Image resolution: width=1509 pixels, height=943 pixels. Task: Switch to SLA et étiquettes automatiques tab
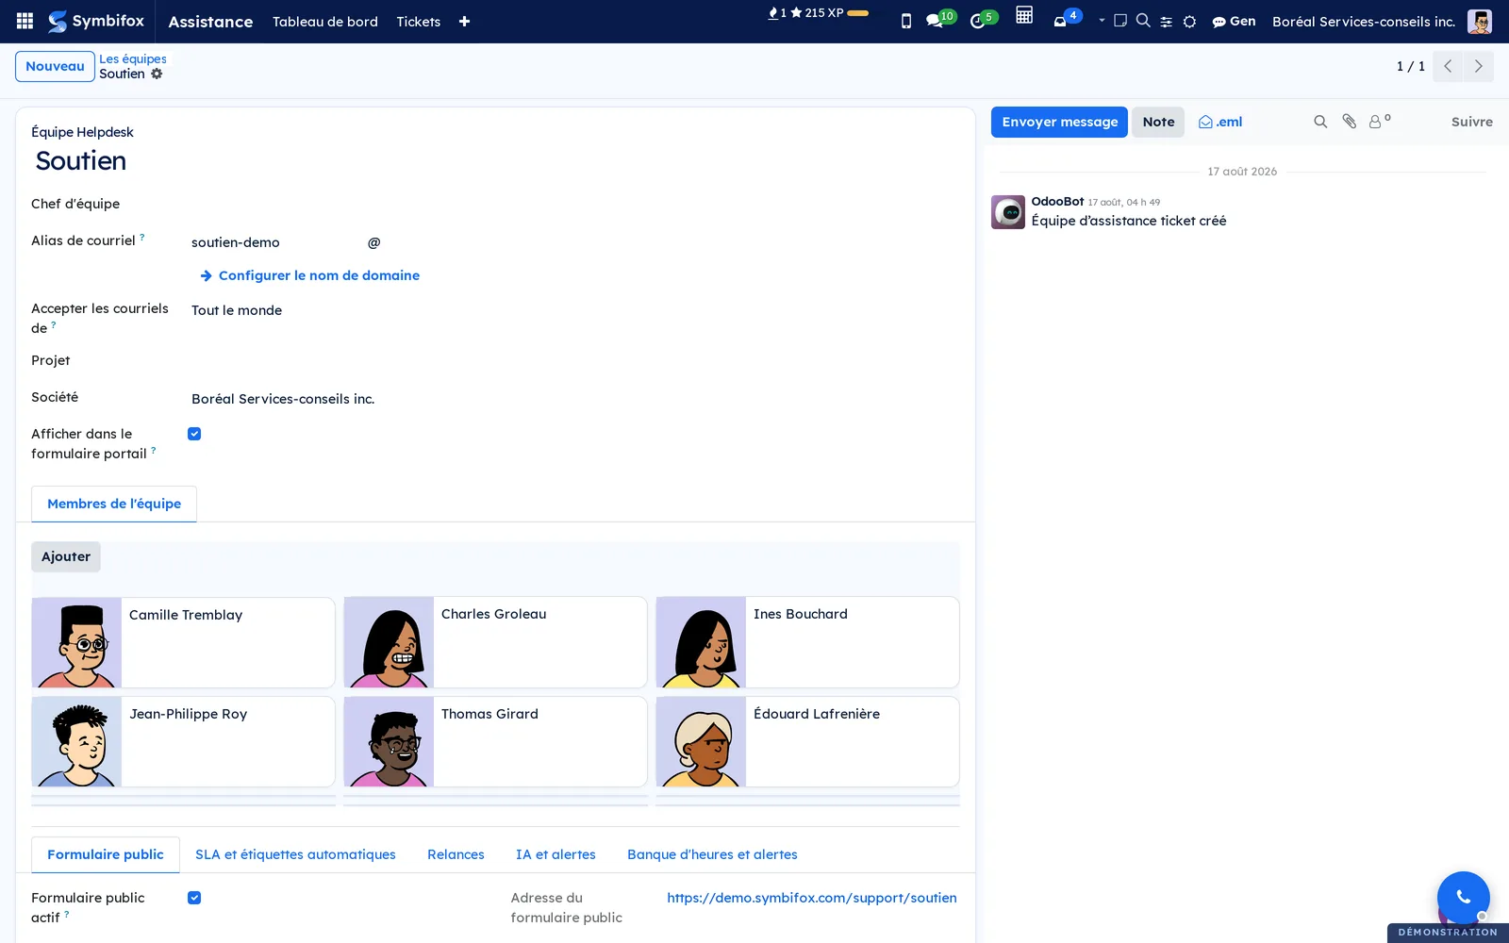(295, 854)
